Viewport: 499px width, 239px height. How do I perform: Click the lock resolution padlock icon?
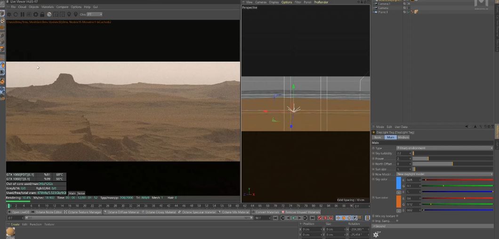(43, 15)
